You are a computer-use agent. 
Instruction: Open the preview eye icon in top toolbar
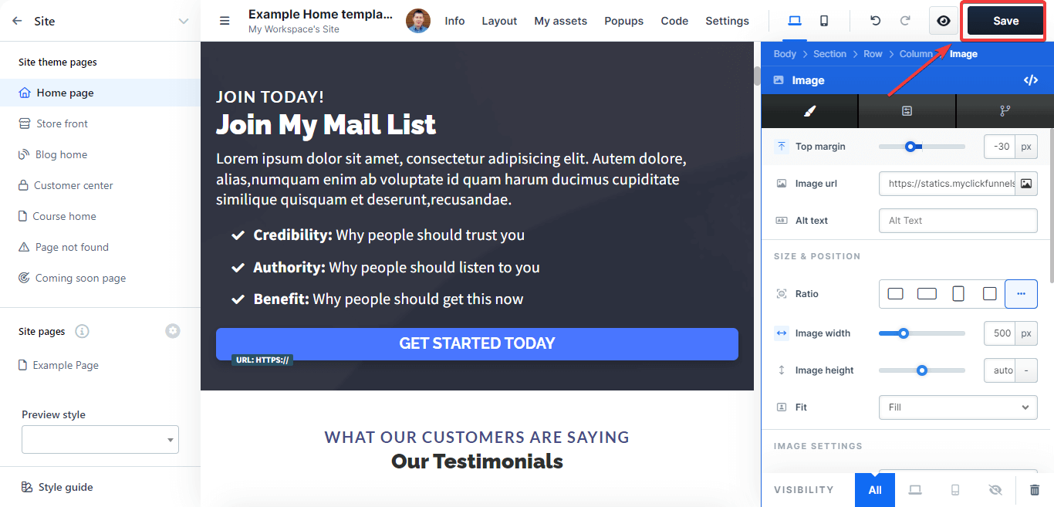pos(943,21)
